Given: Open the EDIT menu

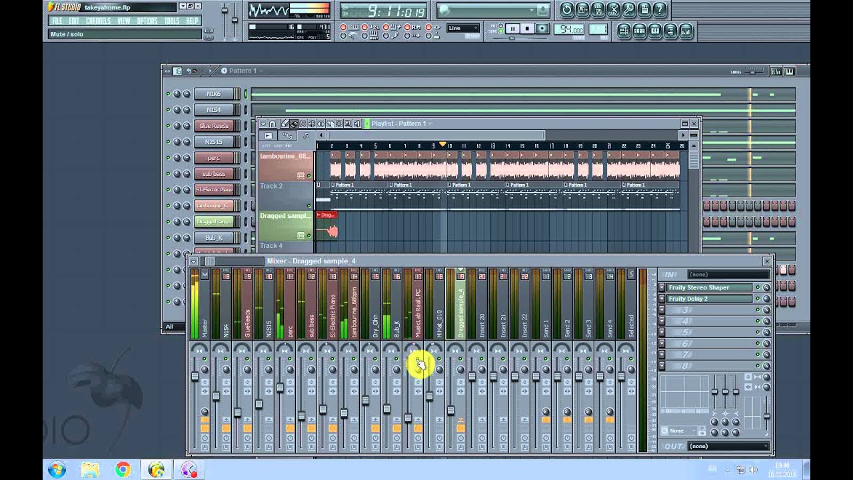Looking at the screenshot, I should coord(74,21).
